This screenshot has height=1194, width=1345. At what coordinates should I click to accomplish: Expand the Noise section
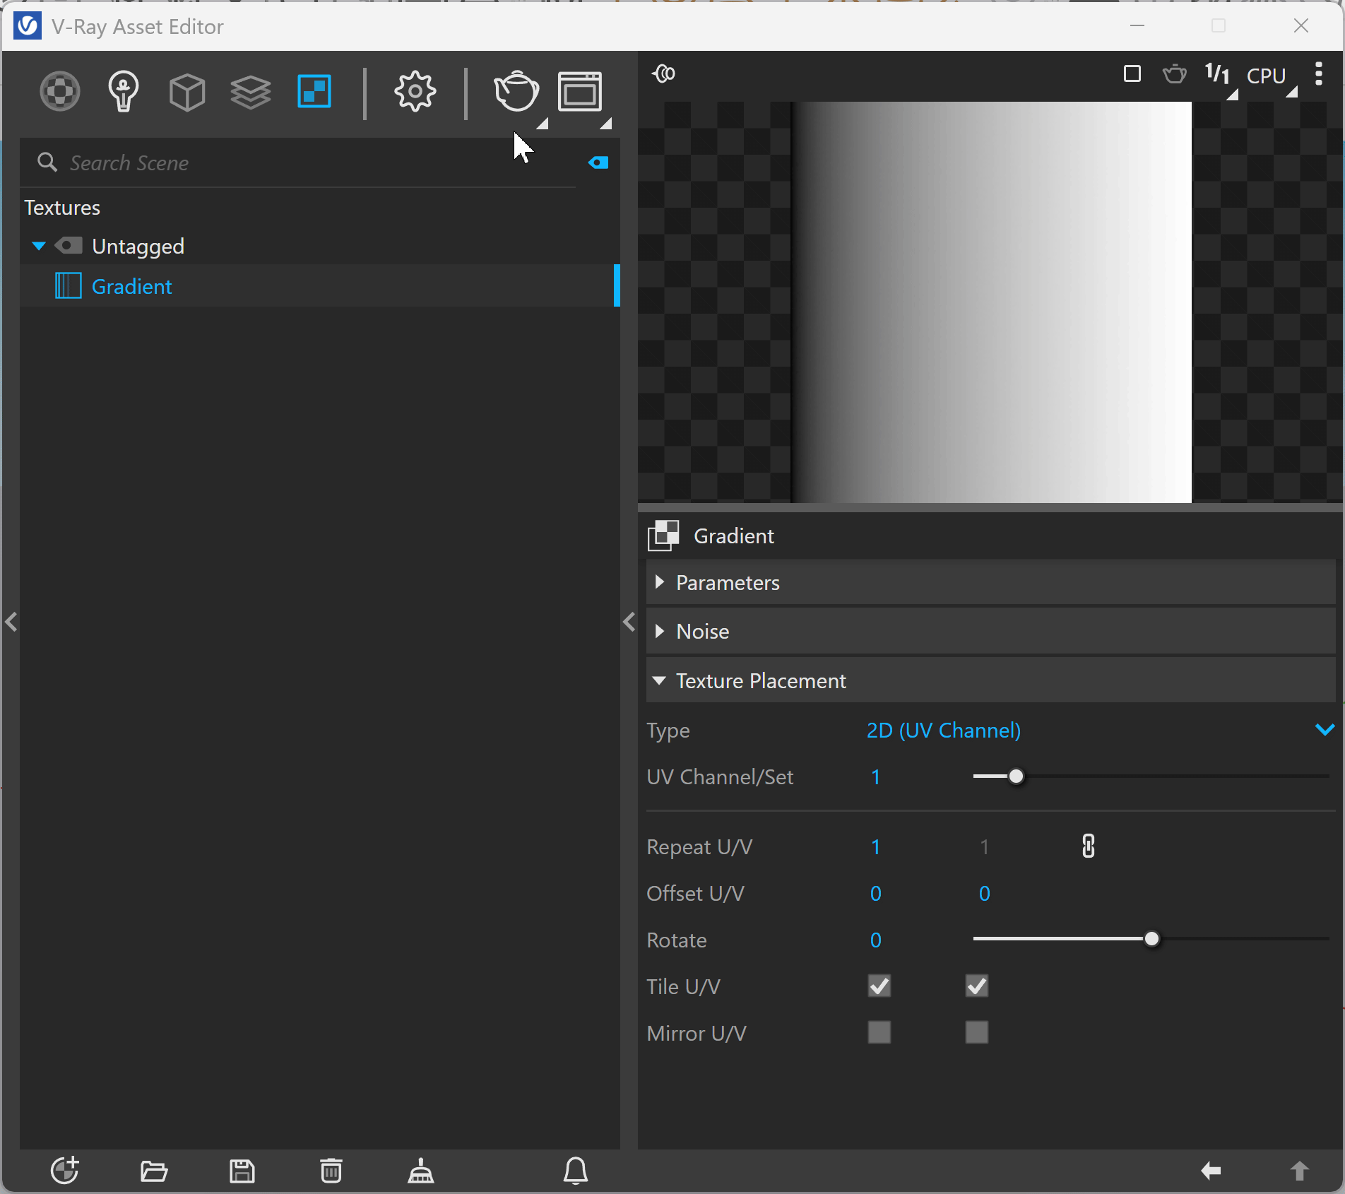990,632
